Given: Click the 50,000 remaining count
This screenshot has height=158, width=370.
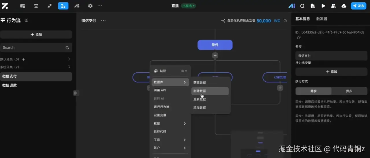Looking at the screenshot, I should point(264,21).
